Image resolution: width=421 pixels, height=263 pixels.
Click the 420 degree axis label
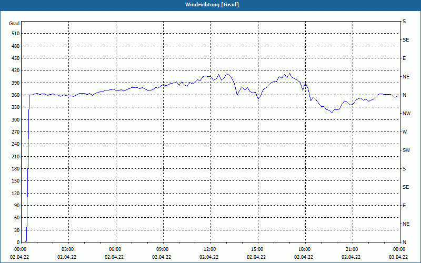point(16,70)
